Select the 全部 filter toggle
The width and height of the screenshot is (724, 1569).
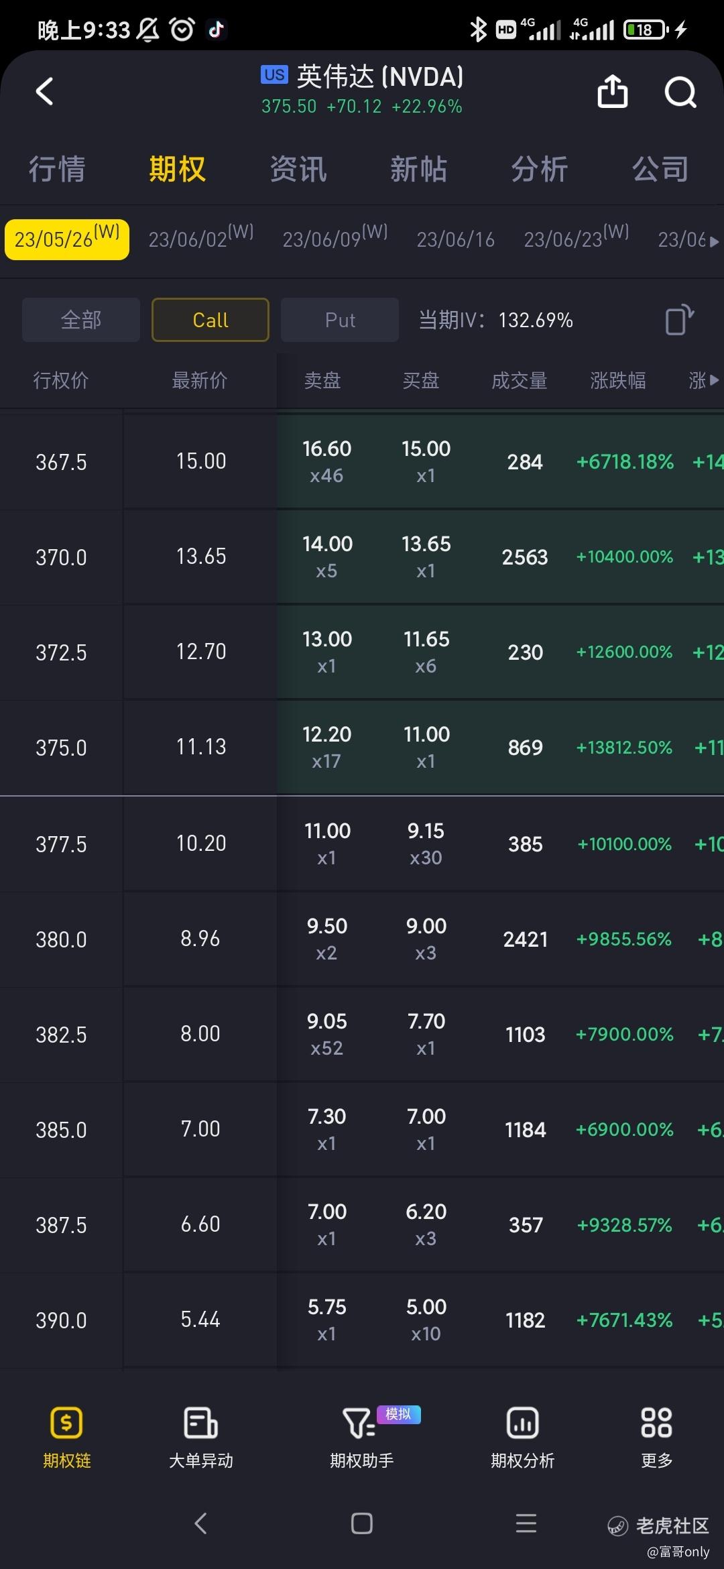(81, 320)
